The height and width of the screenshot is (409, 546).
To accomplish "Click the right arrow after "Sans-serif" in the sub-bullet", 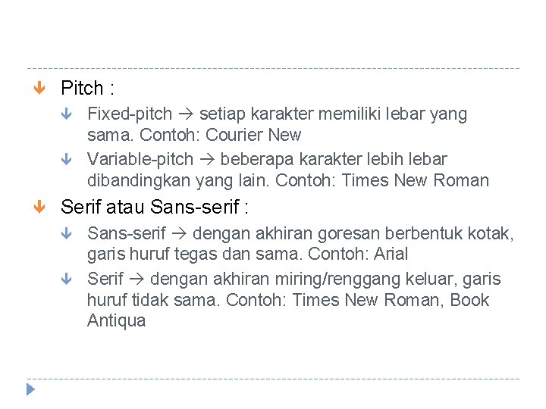I will (179, 234).
